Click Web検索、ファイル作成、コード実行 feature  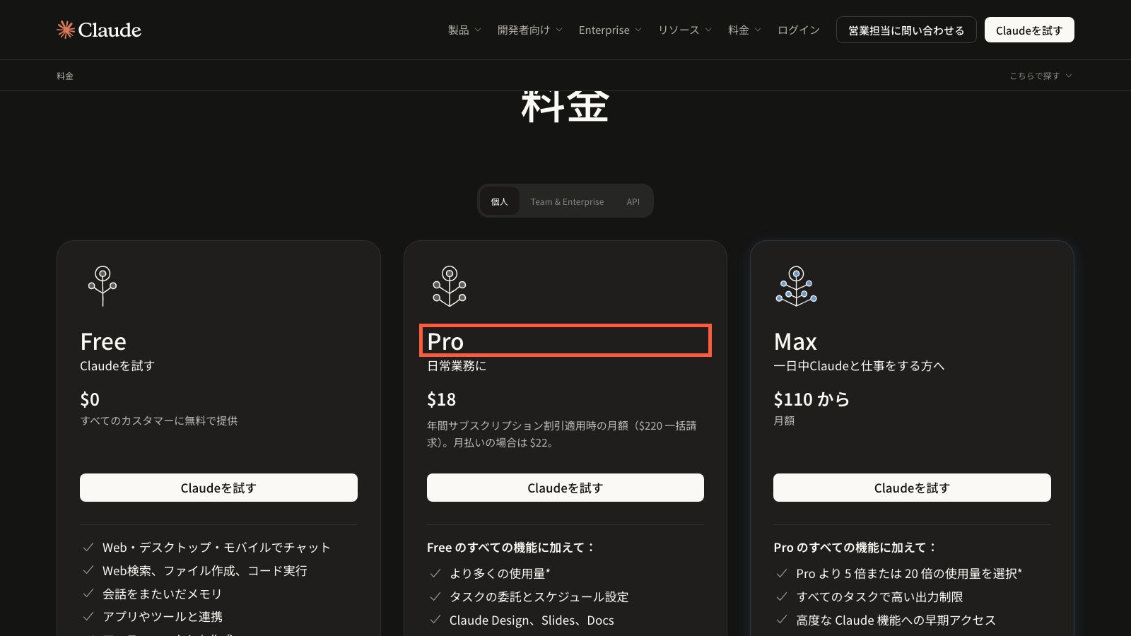205,570
